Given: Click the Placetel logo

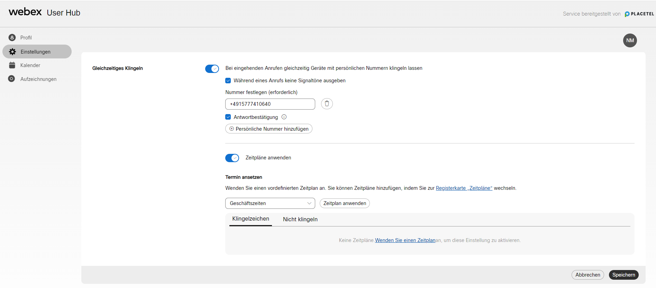Looking at the screenshot, I should 639,14.
